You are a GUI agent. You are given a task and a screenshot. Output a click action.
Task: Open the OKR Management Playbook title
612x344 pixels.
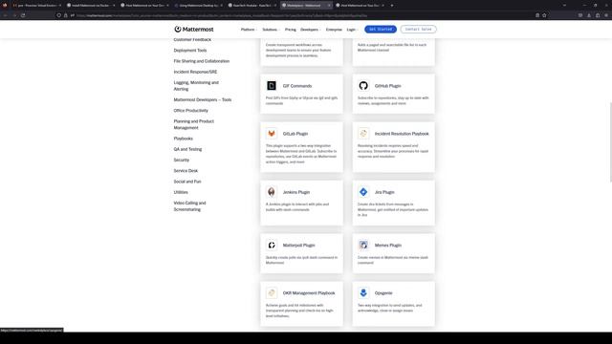coord(309,293)
